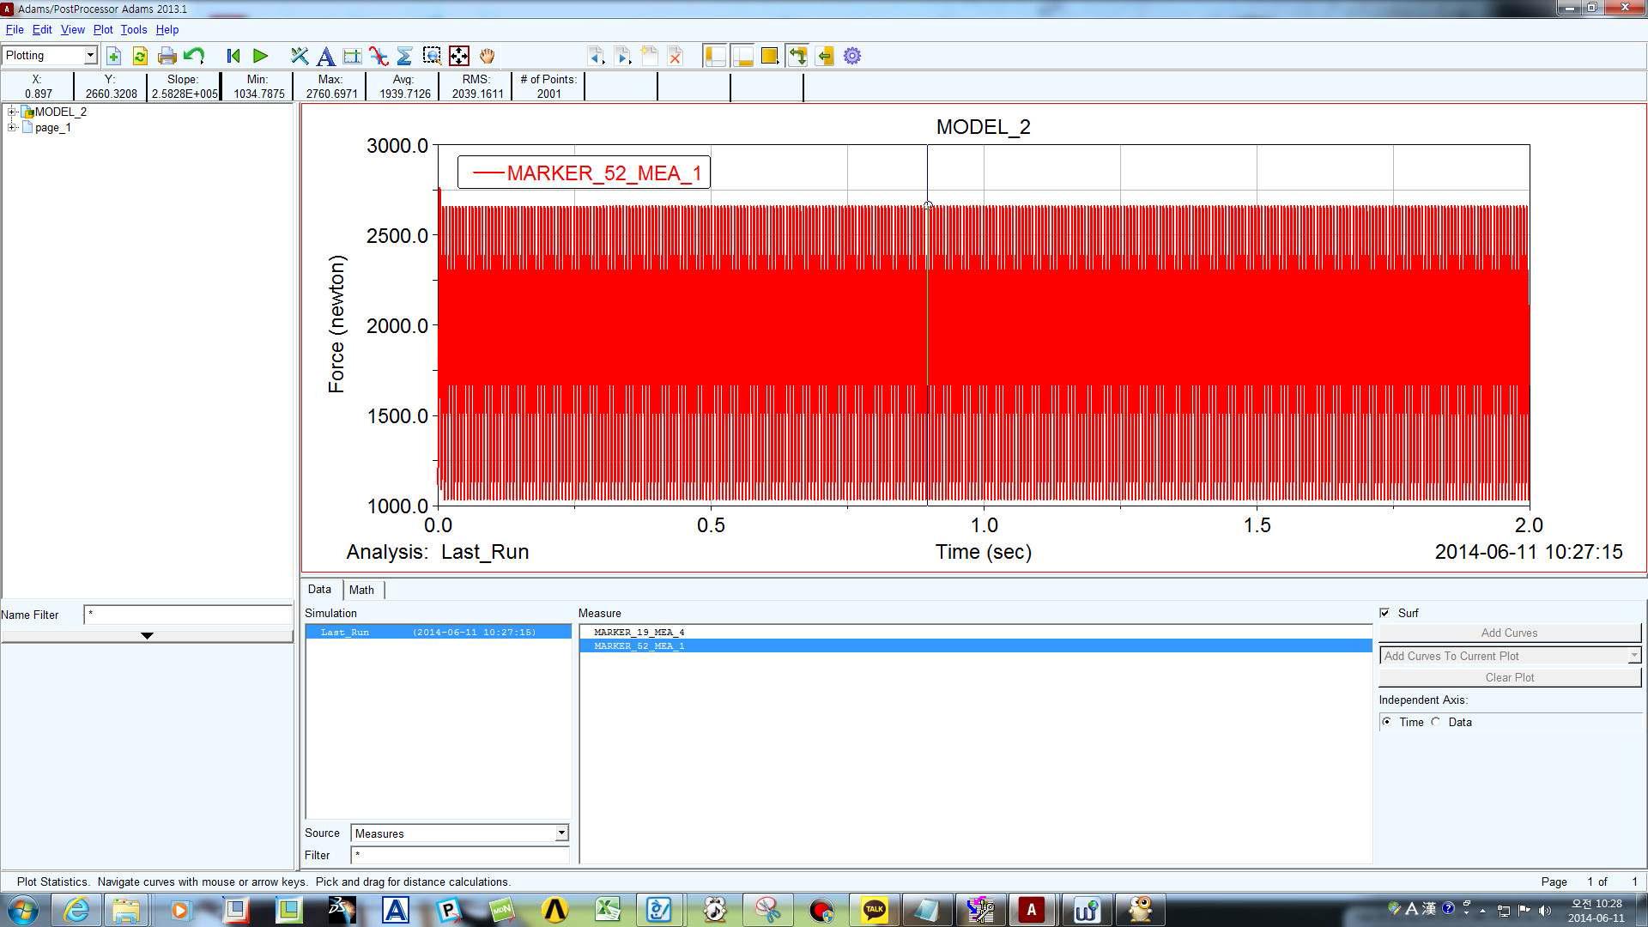Click the Clear Plot button

click(1510, 677)
